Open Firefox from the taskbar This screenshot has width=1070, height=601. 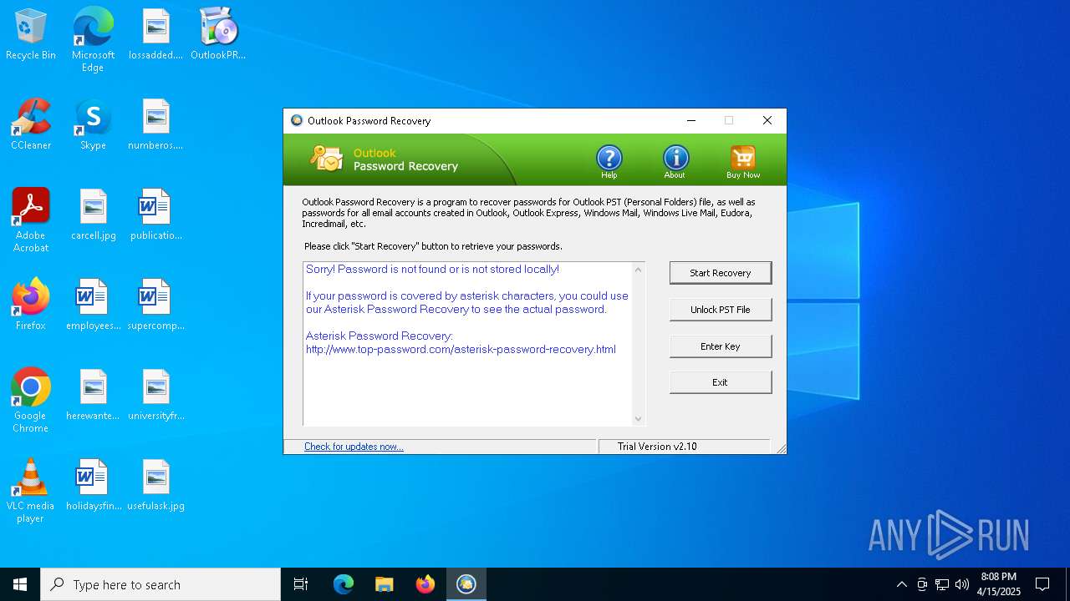pos(425,584)
